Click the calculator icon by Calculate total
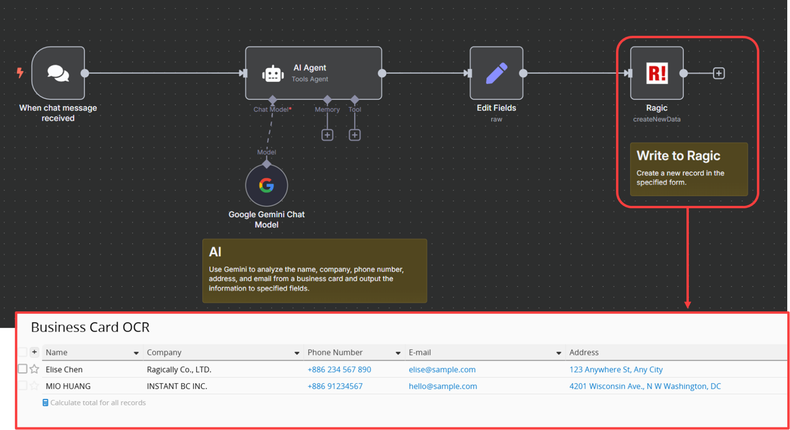The image size is (790, 430). pos(45,403)
